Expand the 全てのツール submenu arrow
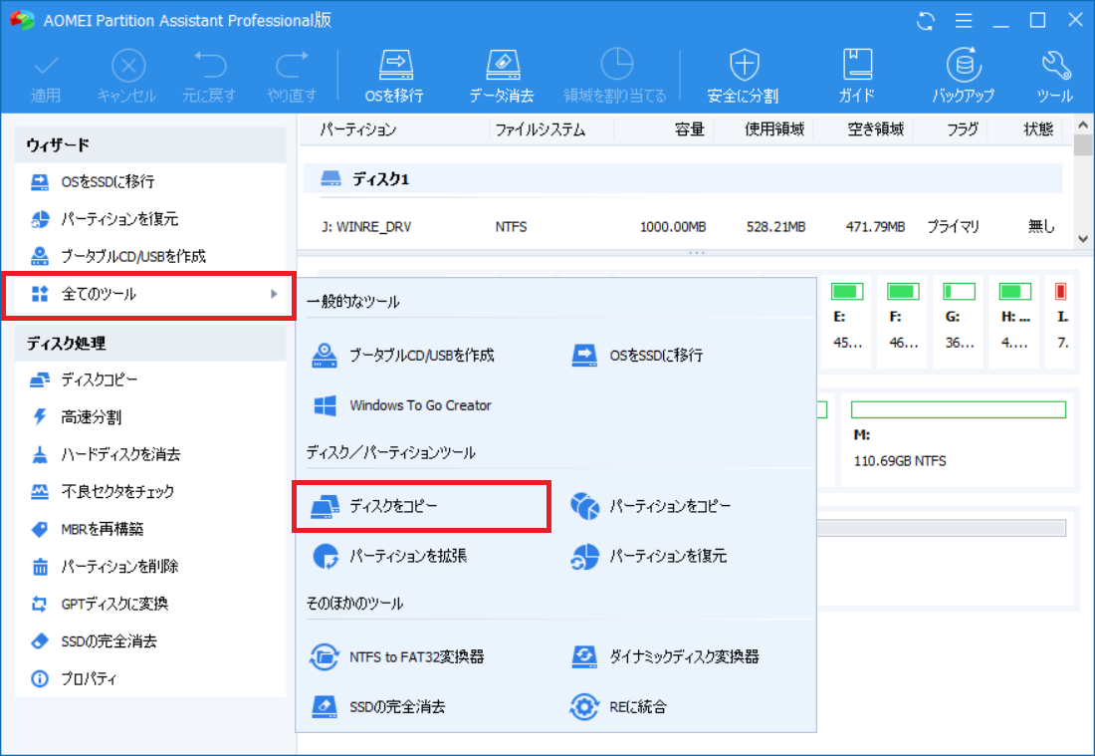 [274, 294]
